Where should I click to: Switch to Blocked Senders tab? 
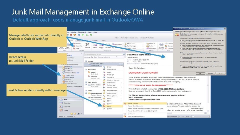tap(206, 32)
